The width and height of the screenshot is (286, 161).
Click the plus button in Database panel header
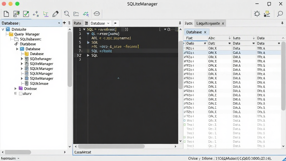coord(64,23)
